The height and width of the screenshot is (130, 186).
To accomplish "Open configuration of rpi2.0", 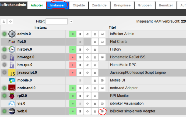I will pos(80,96).
